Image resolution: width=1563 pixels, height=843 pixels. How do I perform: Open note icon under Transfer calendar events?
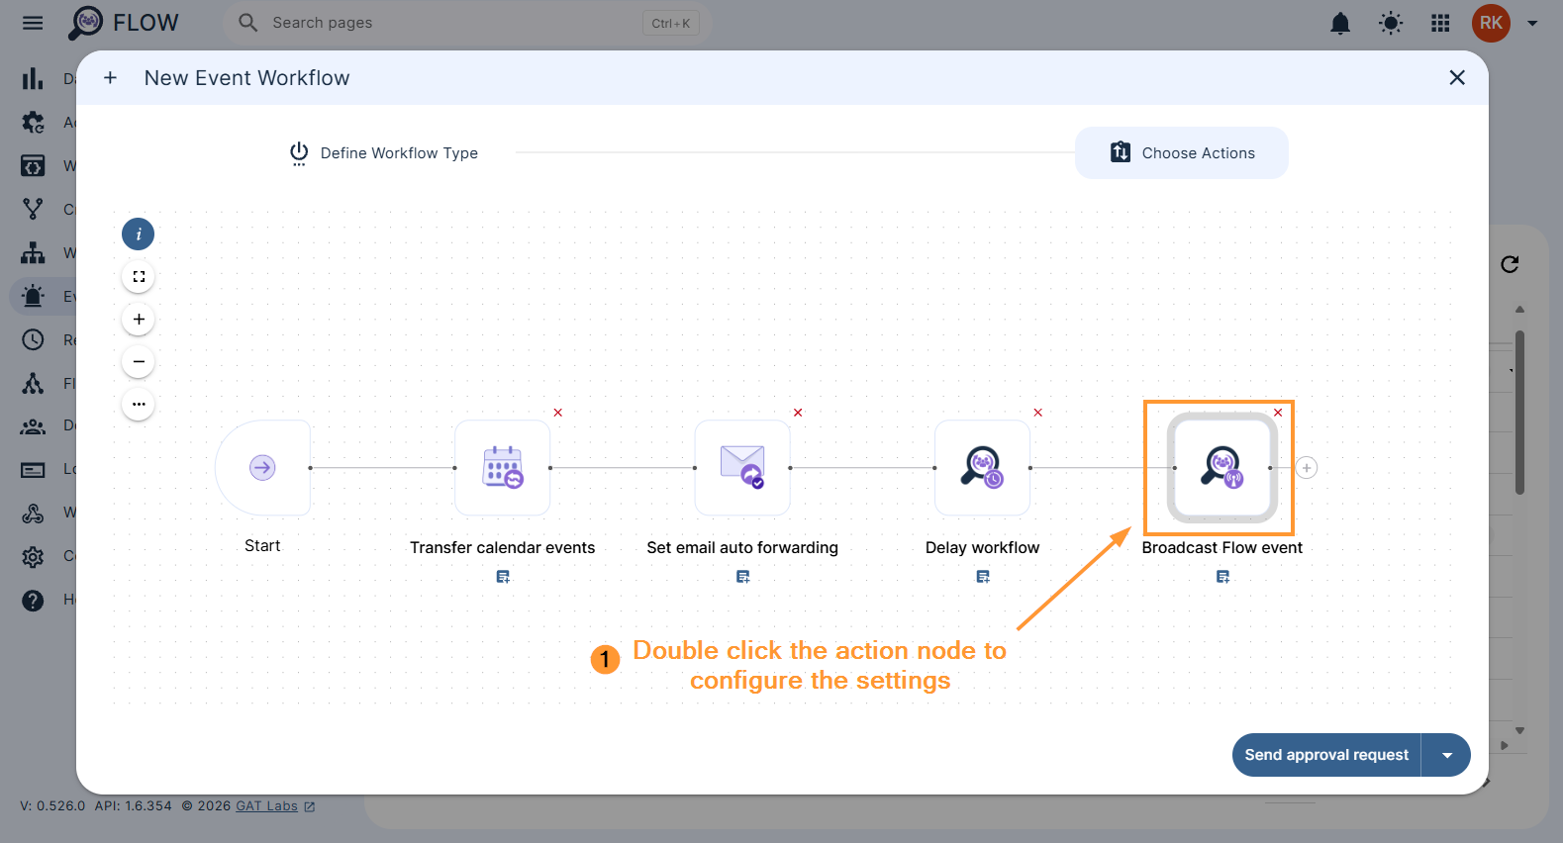pyautogui.click(x=503, y=577)
